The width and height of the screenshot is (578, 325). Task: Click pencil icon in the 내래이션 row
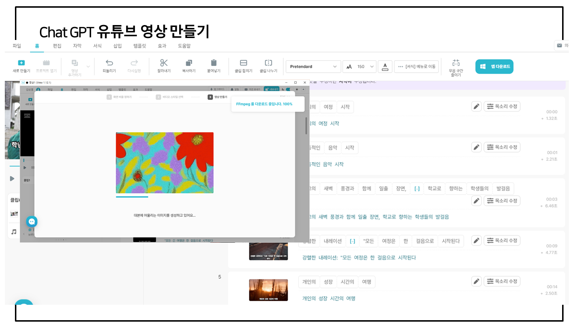pyautogui.click(x=476, y=240)
